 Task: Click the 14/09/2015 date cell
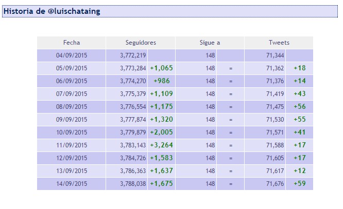coord(72,184)
